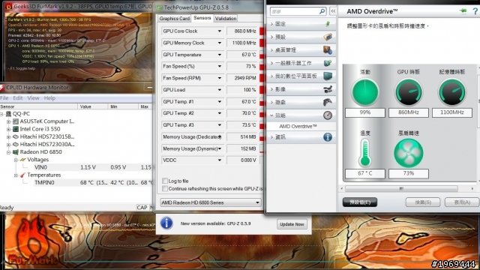Screen dimensions: 480x270
Task: Open the File menu in Hardware Monitor
Action: pos(4,98)
